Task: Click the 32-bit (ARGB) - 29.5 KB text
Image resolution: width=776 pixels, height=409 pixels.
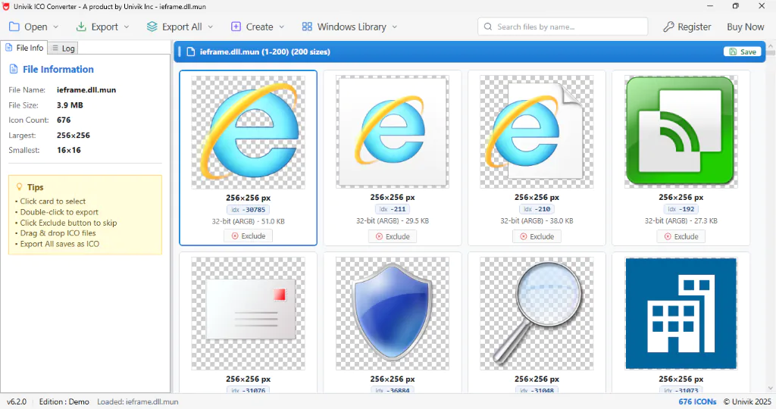Action: click(x=393, y=221)
